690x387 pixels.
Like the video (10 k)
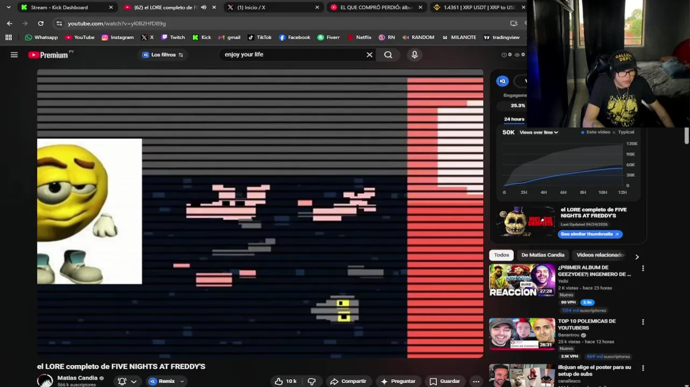tap(286, 381)
